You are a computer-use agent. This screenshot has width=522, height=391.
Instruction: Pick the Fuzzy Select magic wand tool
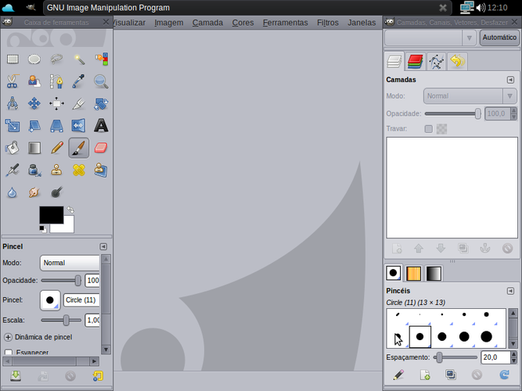point(79,59)
